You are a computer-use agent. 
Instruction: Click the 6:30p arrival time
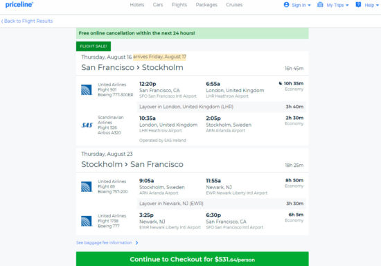pyautogui.click(x=213, y=215)
